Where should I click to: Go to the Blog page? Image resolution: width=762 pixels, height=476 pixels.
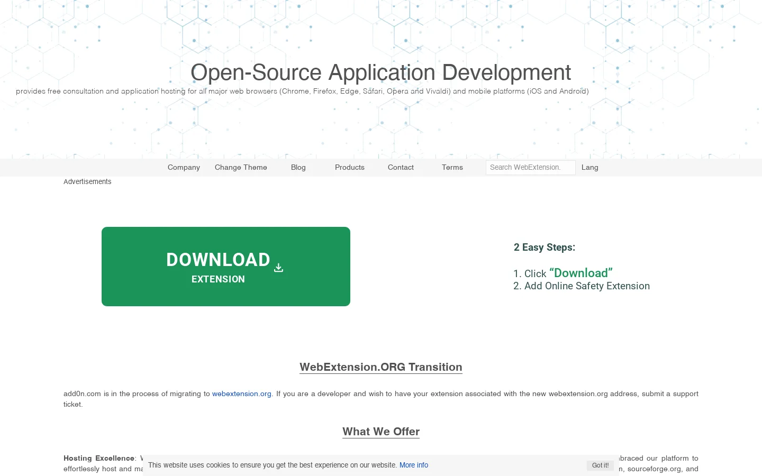pyautogui.click(x=298, y=167)
